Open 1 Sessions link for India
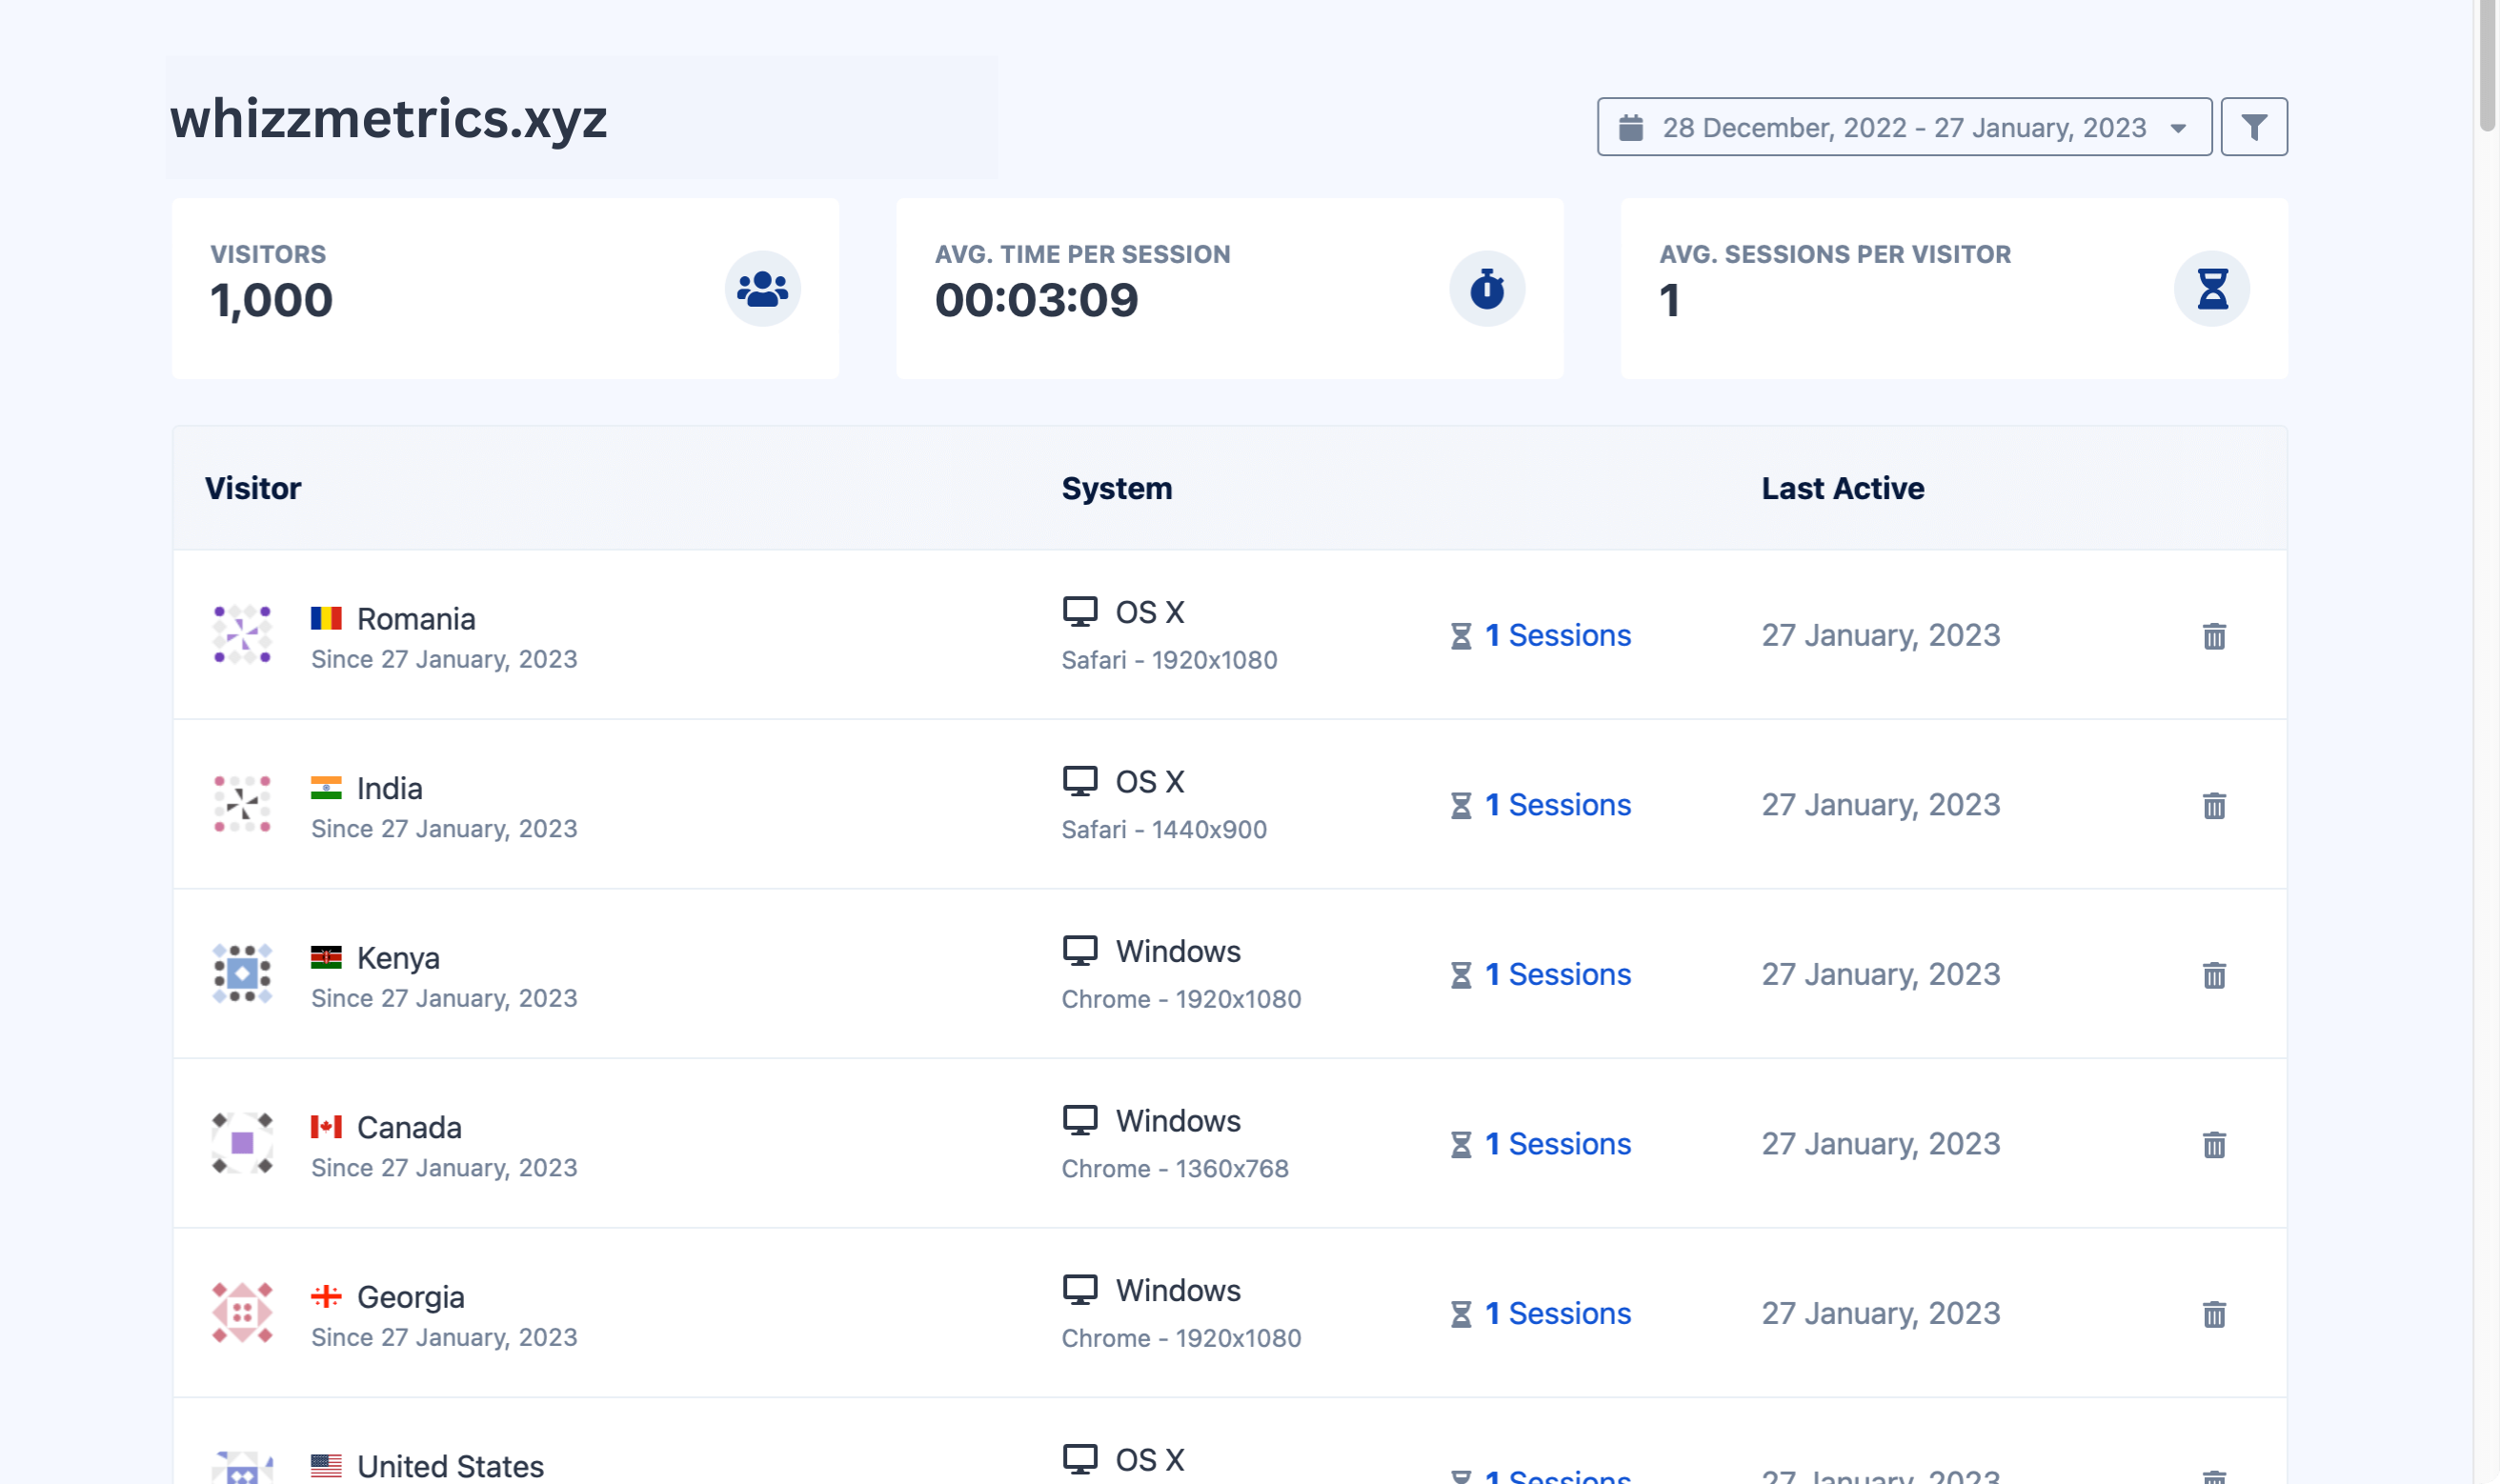The height and width of the screenshot is (1484, 2500). [1557, 805]
